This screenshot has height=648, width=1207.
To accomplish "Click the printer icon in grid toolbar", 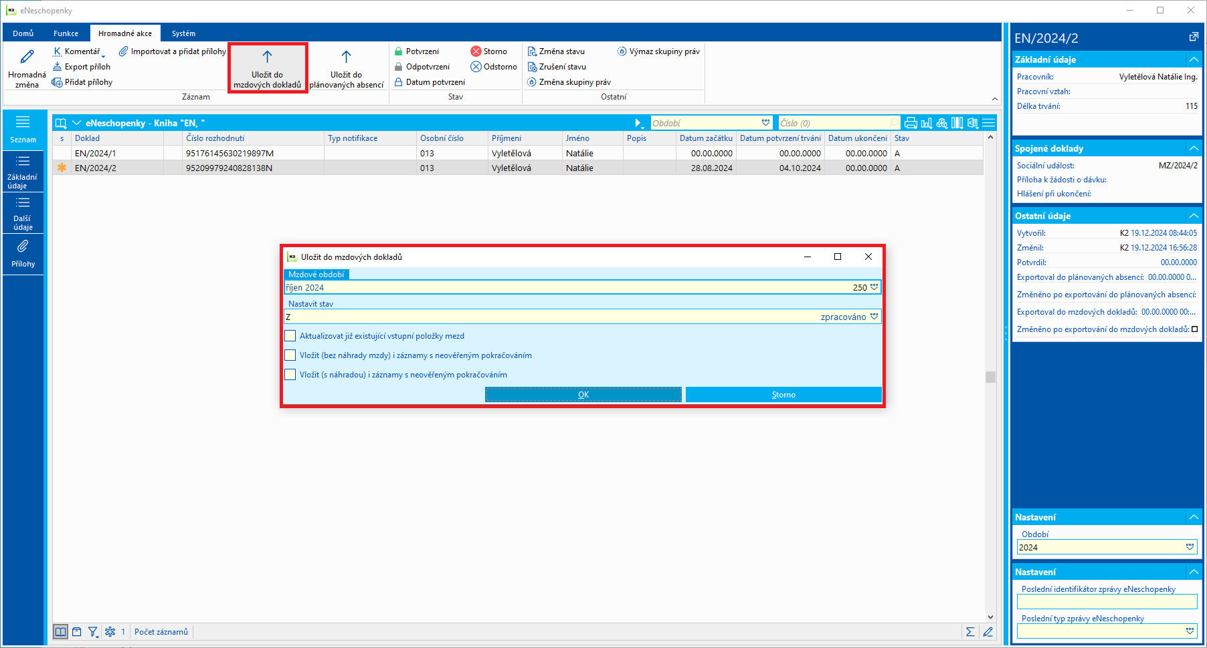I will pyautogui.click(x=911, y=123).
